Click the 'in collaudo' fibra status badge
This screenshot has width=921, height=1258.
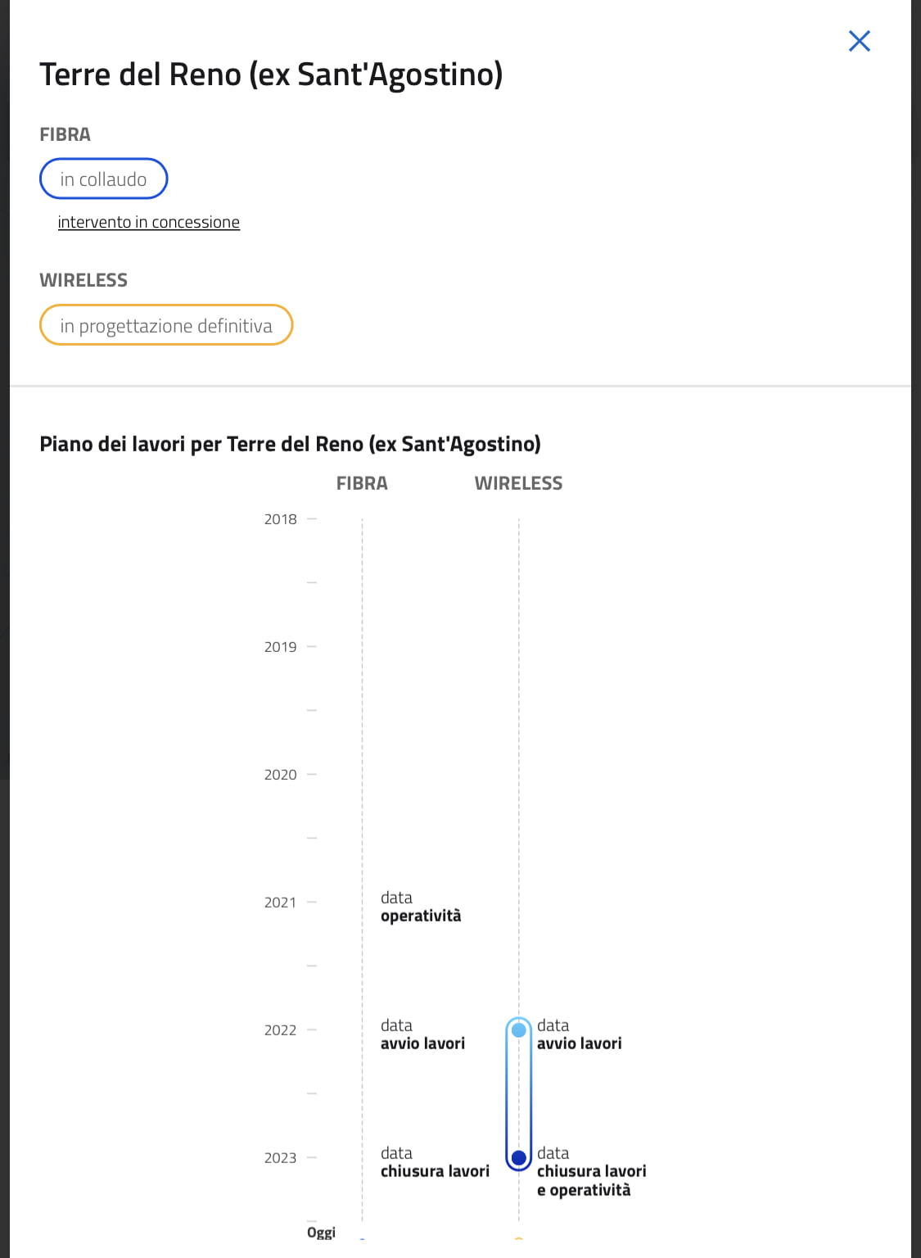[103, 179]
